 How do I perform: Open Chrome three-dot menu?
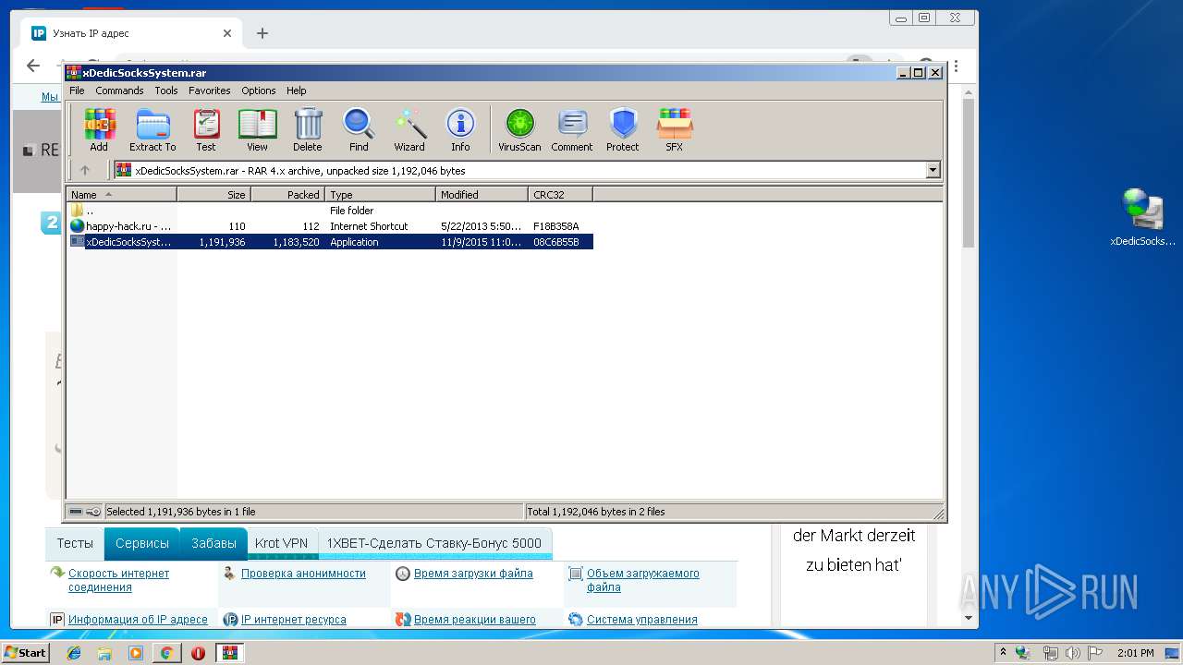(956, 66)
